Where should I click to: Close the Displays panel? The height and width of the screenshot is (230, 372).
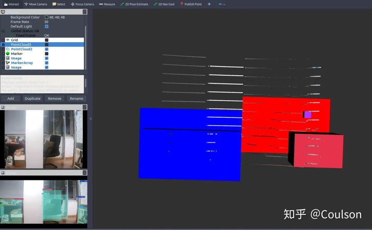84,12
